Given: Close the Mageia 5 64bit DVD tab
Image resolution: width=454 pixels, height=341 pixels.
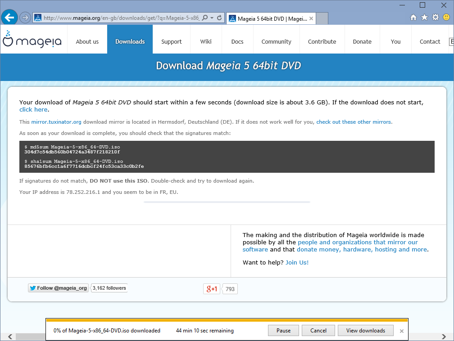Looking at the screenshot, I should tap(311, 18).
